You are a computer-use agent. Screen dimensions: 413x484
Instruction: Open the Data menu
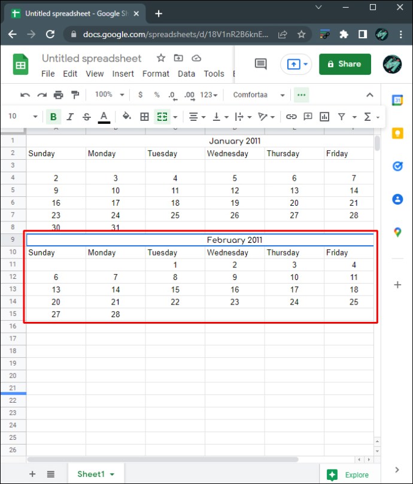pyautogui.click(x=186, y=74)
